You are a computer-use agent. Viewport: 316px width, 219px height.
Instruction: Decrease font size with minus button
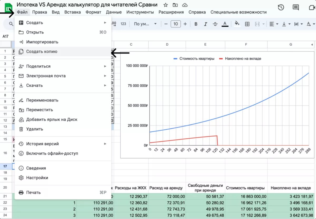click(166, 24)
